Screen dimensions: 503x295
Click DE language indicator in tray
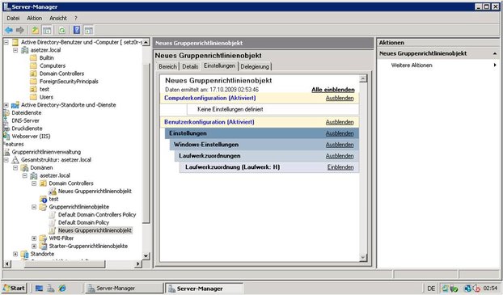[431, 289]
